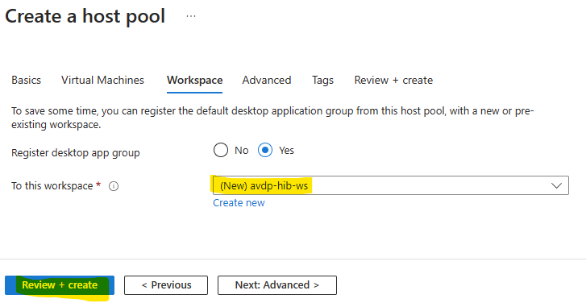Select Yes for Register desktop app group
Screen dimensions: 586x303
point(265,150)
